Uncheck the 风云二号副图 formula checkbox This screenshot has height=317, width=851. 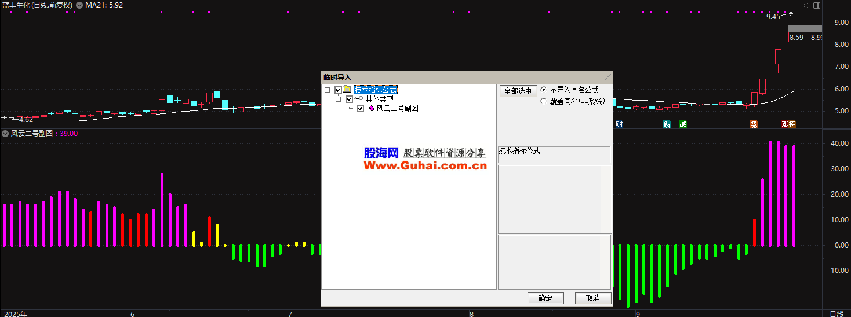(360, 108)
